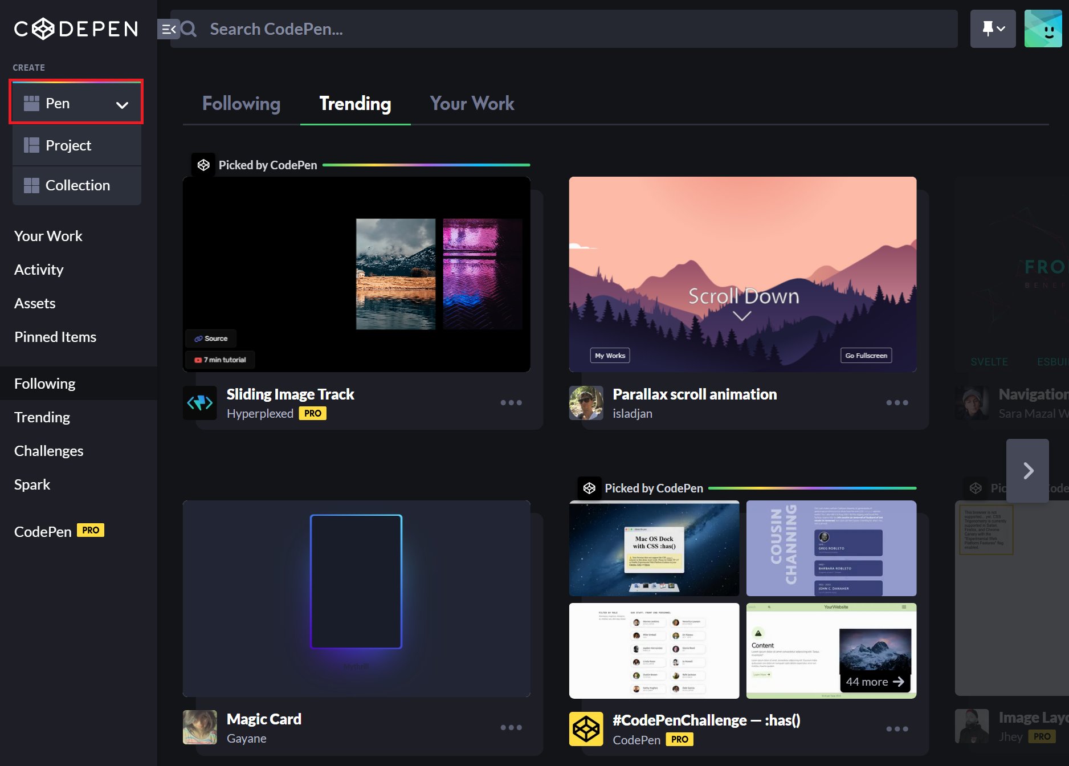Open Activity in the sidebar

[x=39, y=270]
